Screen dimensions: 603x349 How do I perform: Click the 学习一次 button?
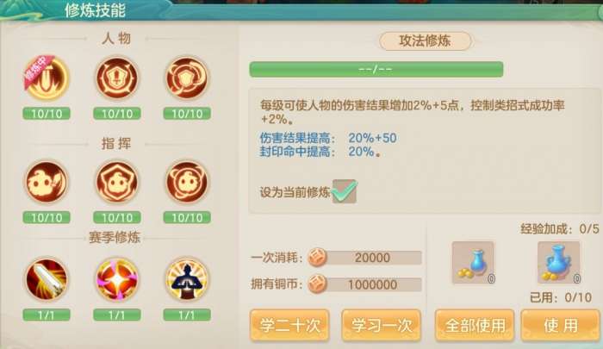click(x=381, y=326)
